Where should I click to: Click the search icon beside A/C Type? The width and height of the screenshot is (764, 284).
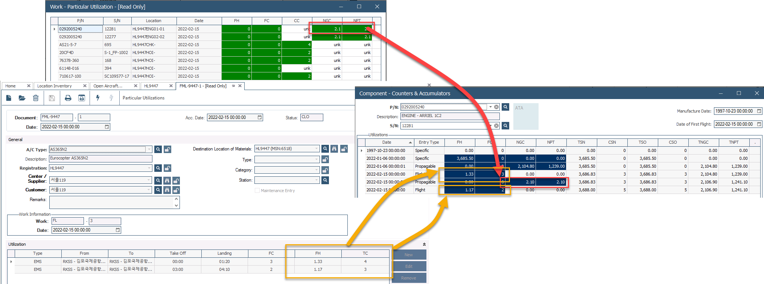(158, 149)
